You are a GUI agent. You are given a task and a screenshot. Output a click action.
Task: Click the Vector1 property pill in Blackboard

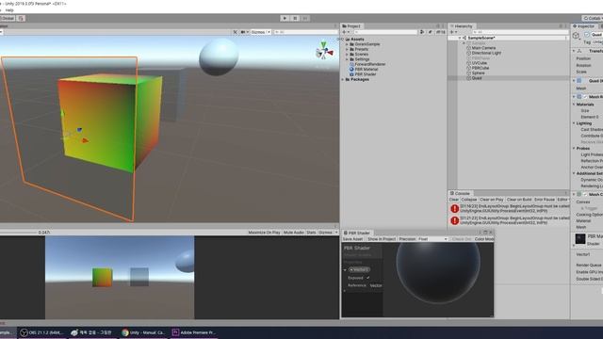[359, 270]
